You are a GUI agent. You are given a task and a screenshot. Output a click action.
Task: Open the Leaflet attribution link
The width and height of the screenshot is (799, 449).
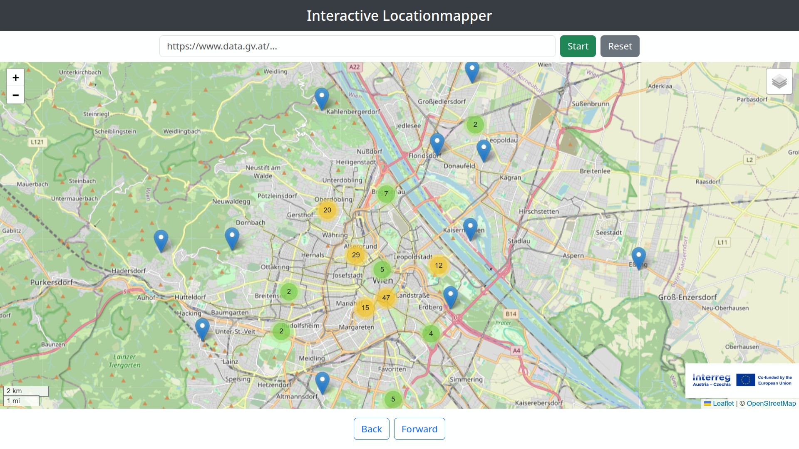coord(719,403)
